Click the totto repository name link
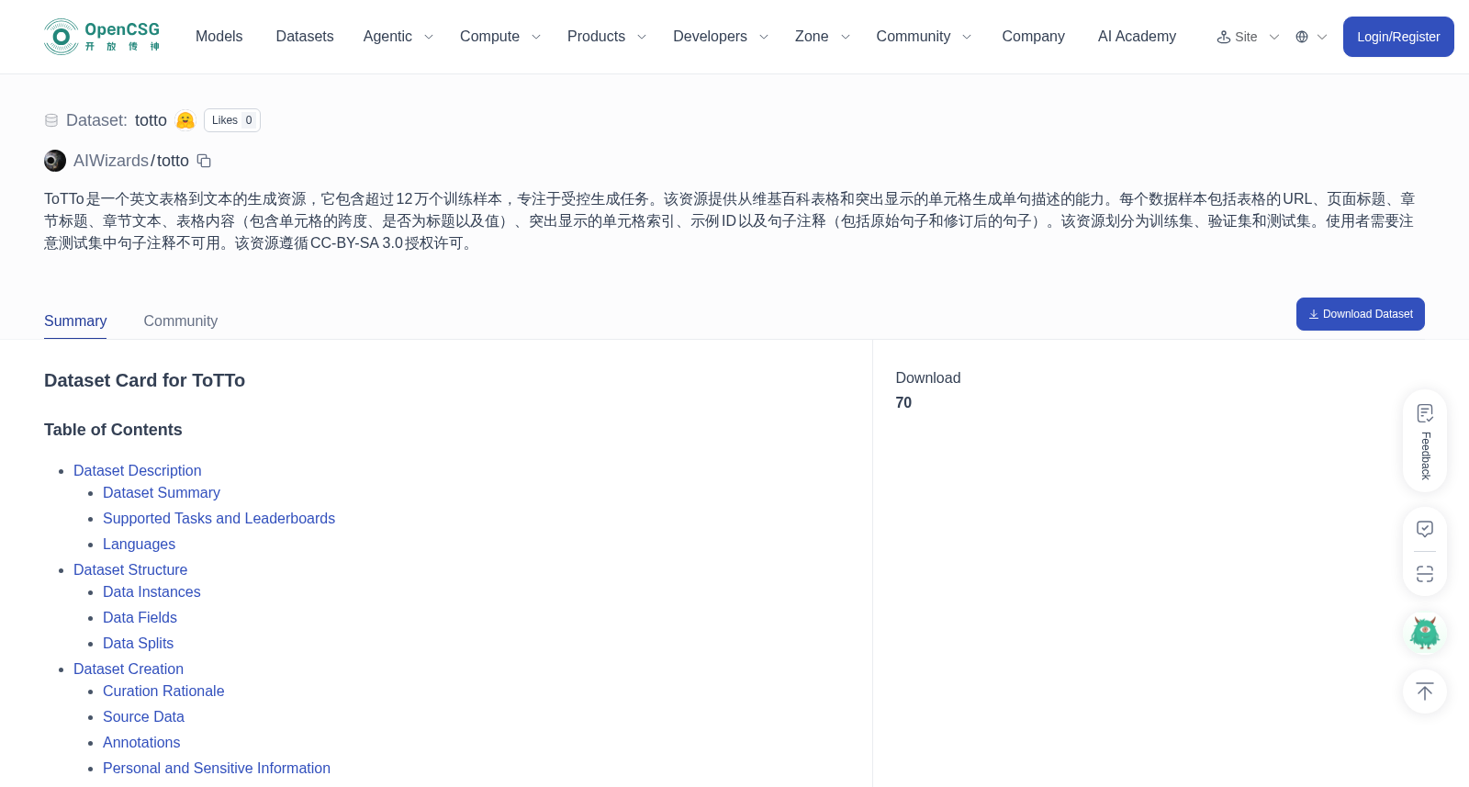This screenshot has width=1469, height=787. pos(173,161)
